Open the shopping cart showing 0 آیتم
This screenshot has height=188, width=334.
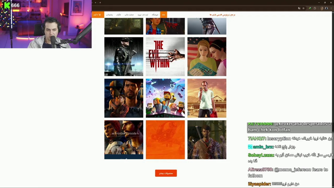tap(98, 15)
